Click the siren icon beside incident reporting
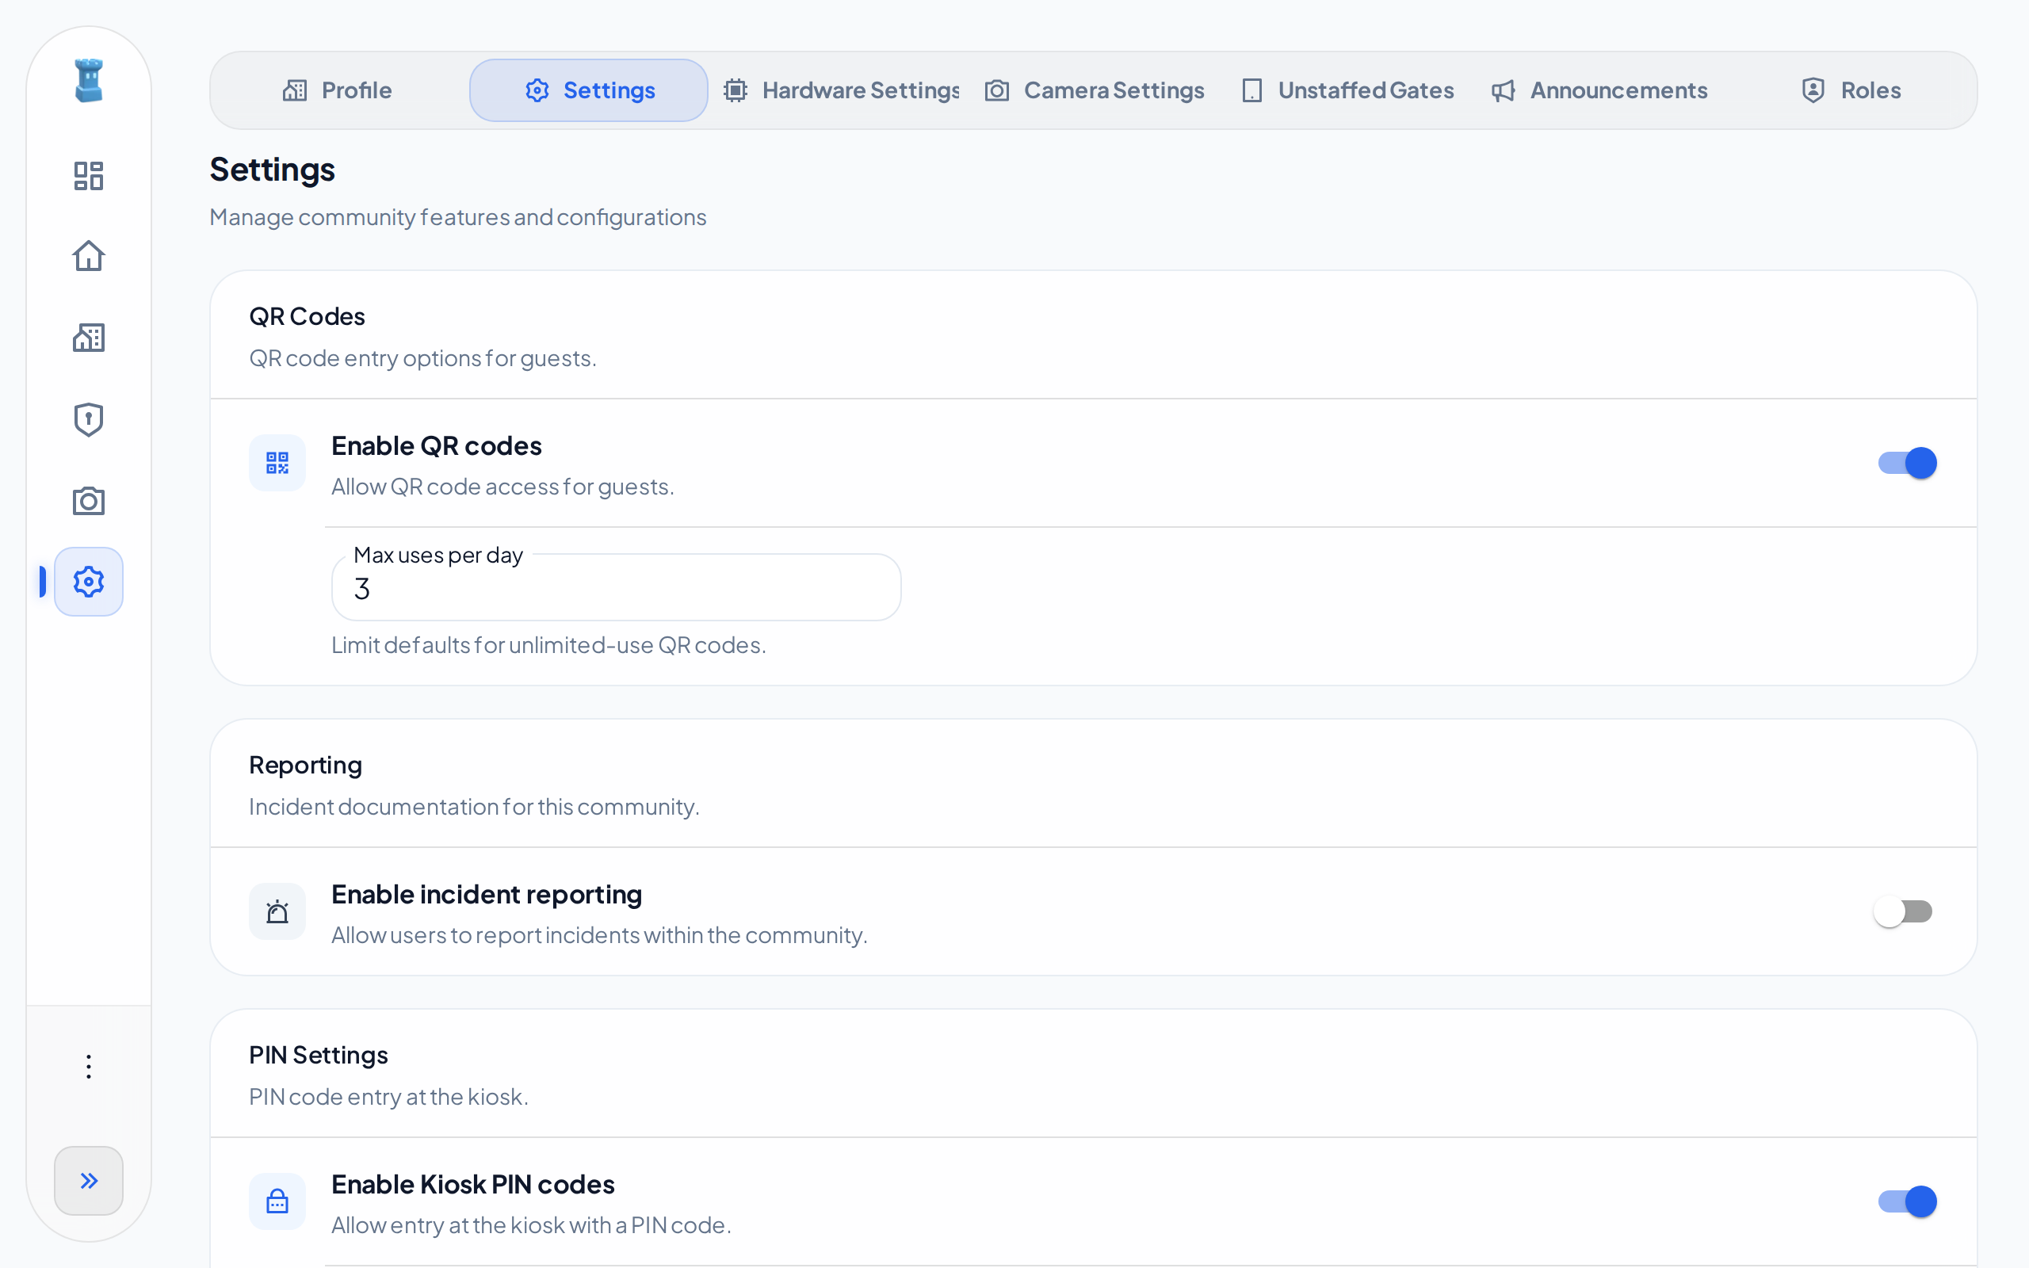The width and height of the screenshot is (2029, 1268). (x=277, y=911)
